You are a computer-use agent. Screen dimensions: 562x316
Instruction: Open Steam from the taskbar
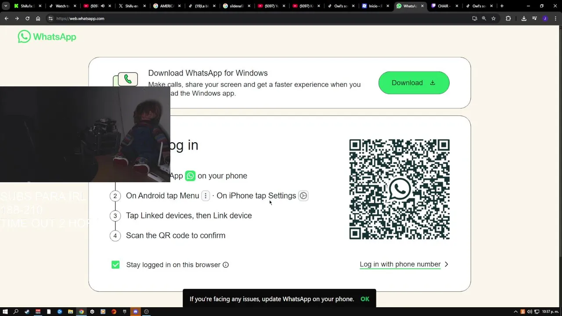click(x=27, y=312)
